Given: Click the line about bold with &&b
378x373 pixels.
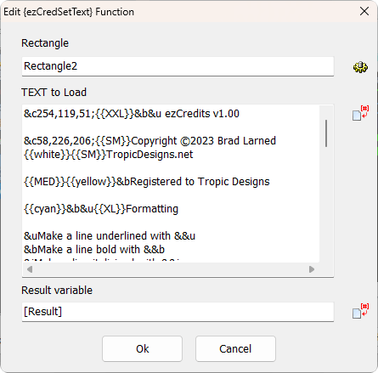Looking at the screenshot, I should coord(94,250).
